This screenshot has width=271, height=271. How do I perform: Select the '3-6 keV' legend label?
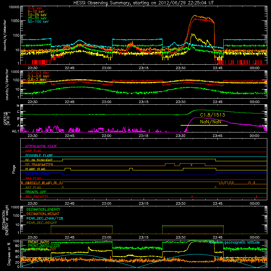[35, 8]
